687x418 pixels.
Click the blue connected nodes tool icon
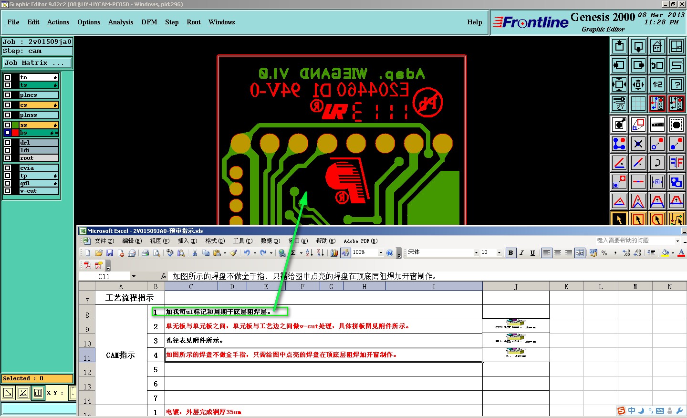click(619, 144)
